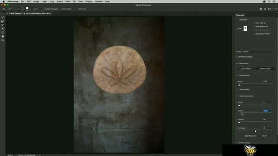Select the Lasso tool

pos(3,32)
